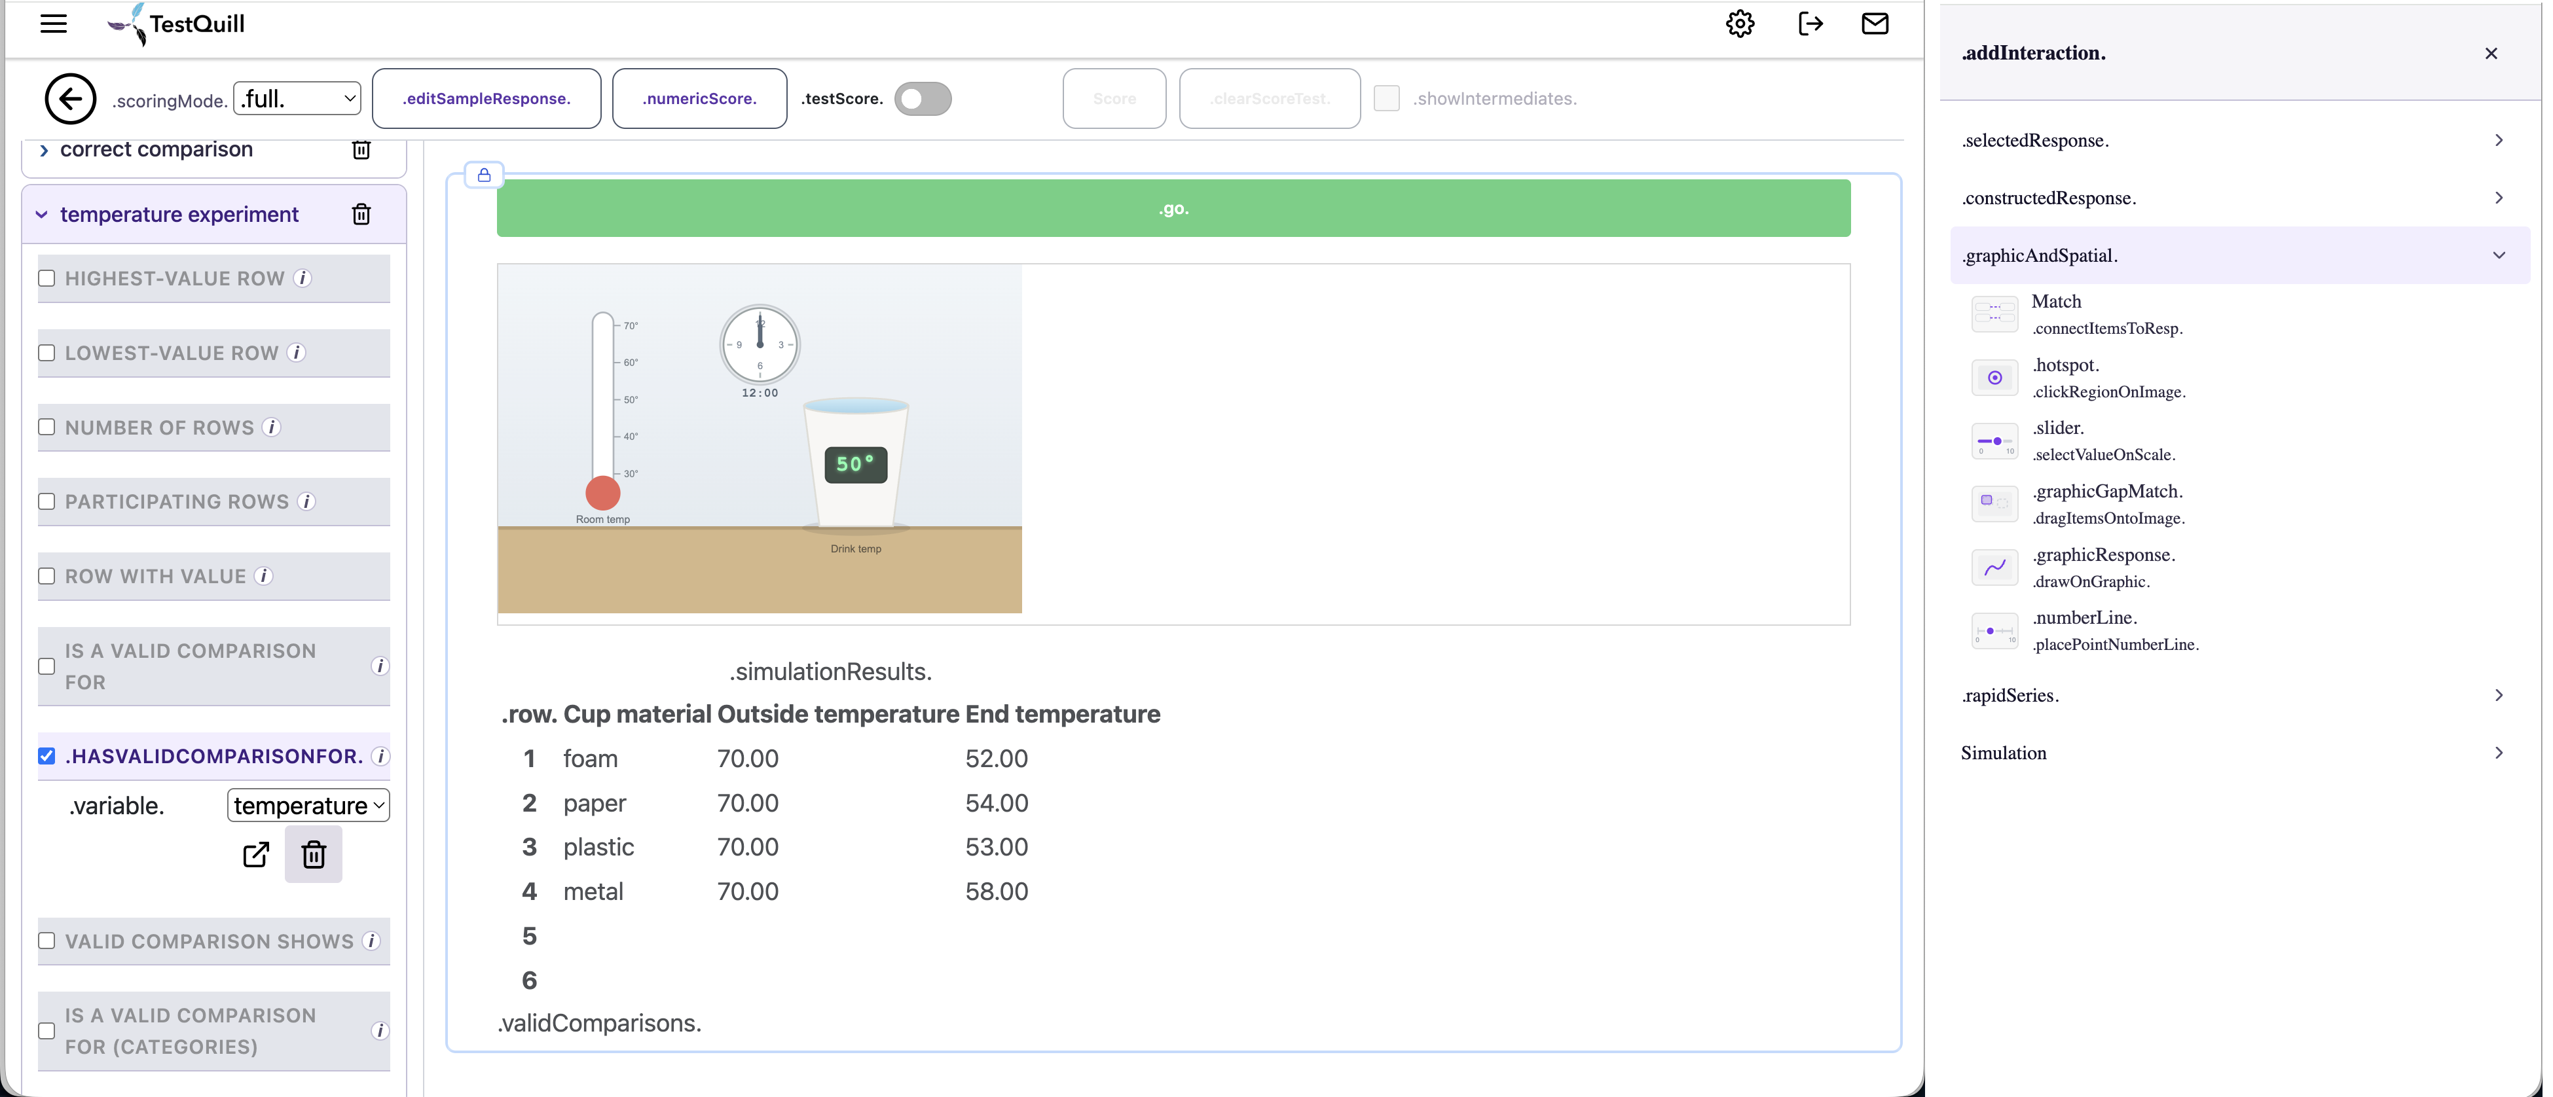Screen dimensions: 2553x1097
Task: Click the logout icon
Action: (x=1810, y=24)
